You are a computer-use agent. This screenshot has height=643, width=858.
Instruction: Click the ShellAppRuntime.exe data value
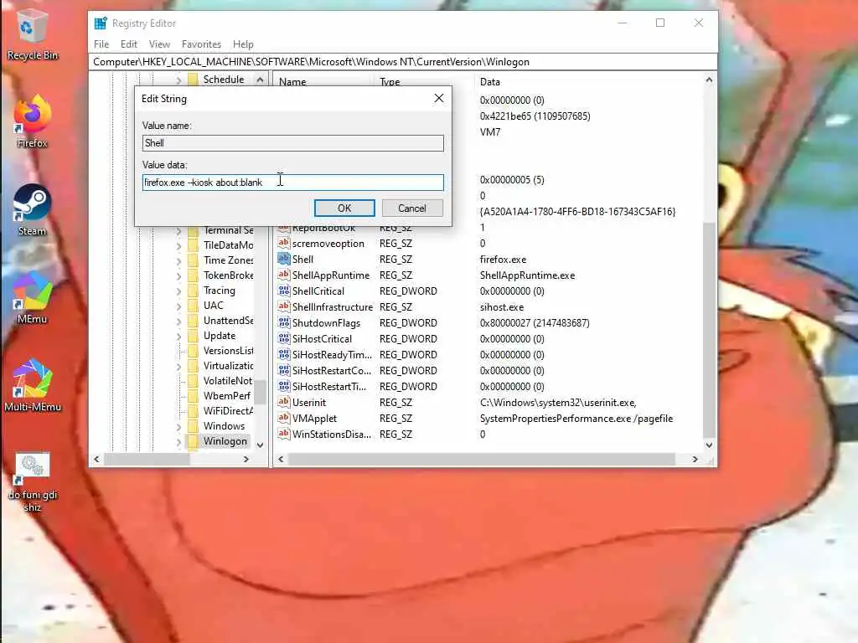(528, 275)
